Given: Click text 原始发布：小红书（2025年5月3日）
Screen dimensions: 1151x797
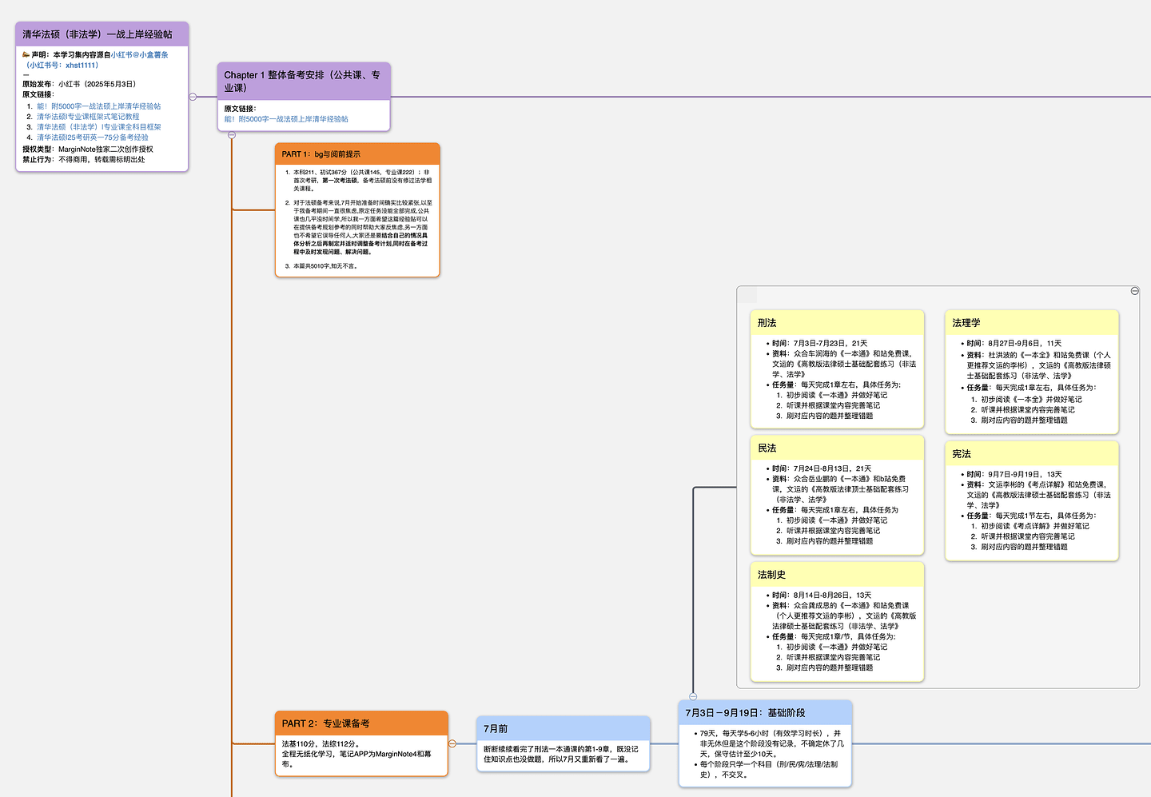Looking at the screenshot, I should pos(79,84).
